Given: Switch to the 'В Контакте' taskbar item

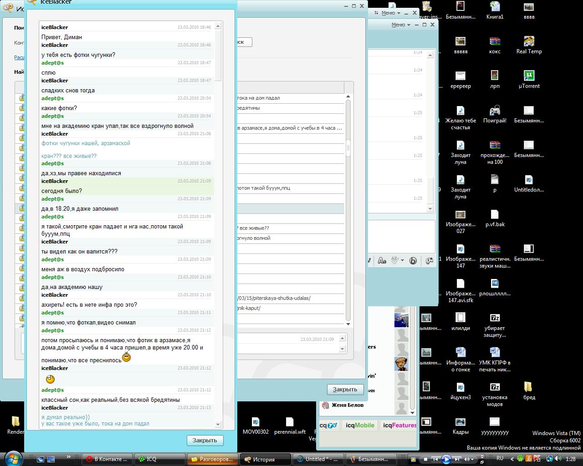Looking at the screenshot, I should pyautogui.click(x=107, y=459).
